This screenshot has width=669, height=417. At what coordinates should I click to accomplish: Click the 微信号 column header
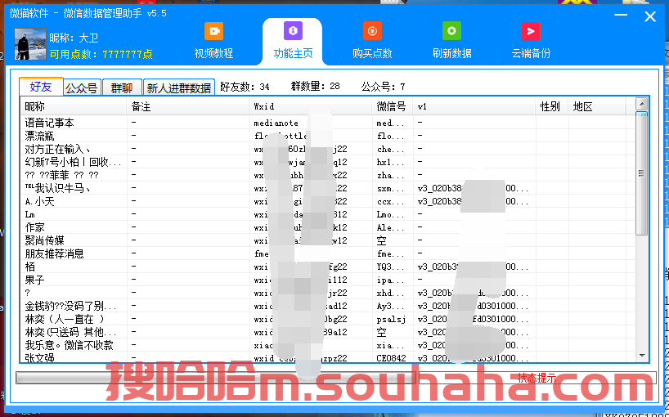tap(393, 106)
